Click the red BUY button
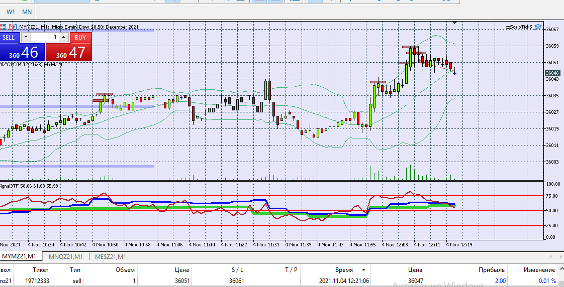The width and height of the screenshot is (564, 287). (80, 37)
